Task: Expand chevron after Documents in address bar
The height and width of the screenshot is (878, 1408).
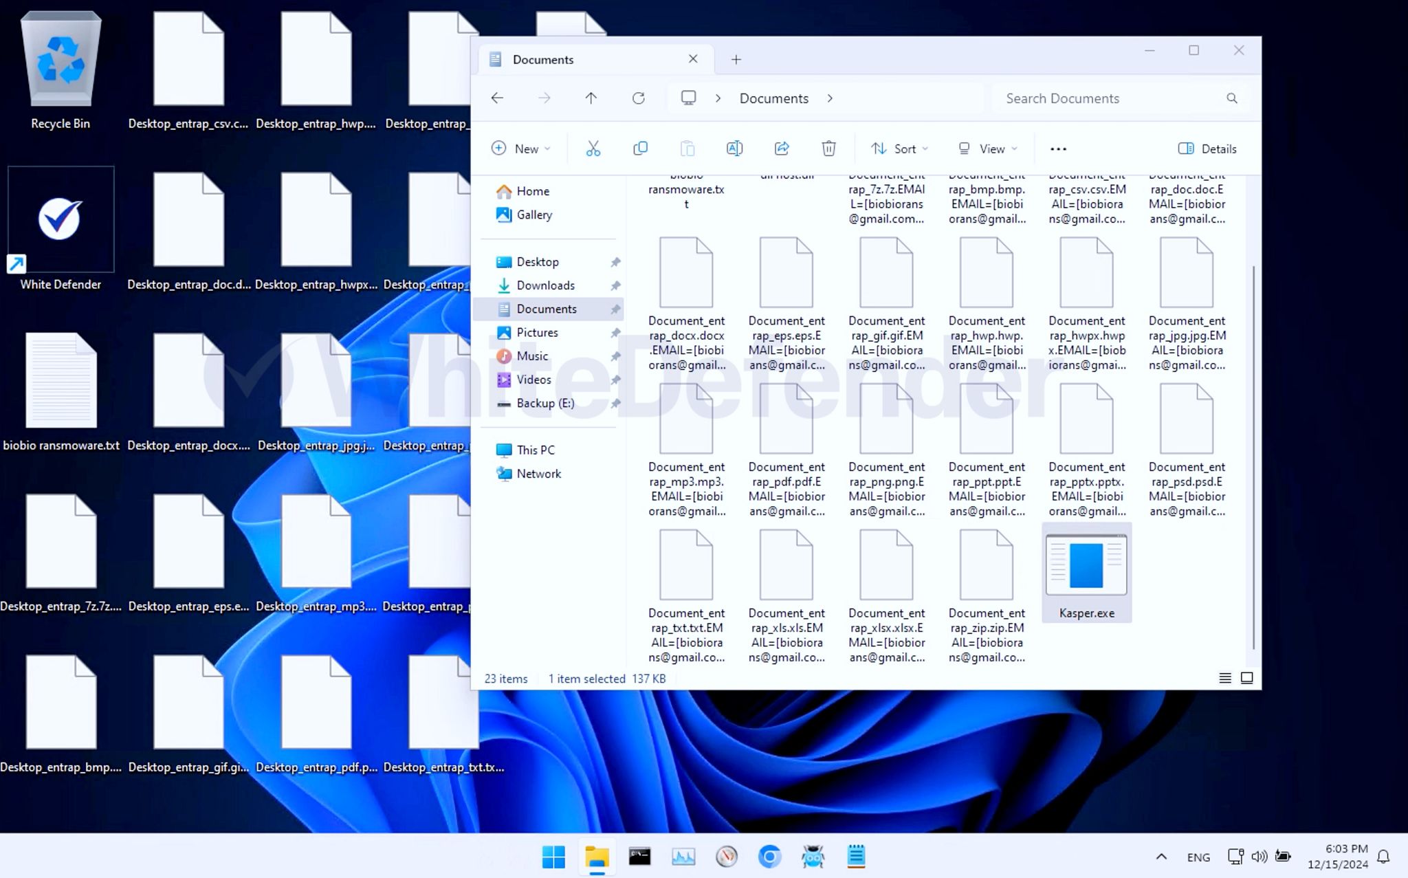Action: 830,98
